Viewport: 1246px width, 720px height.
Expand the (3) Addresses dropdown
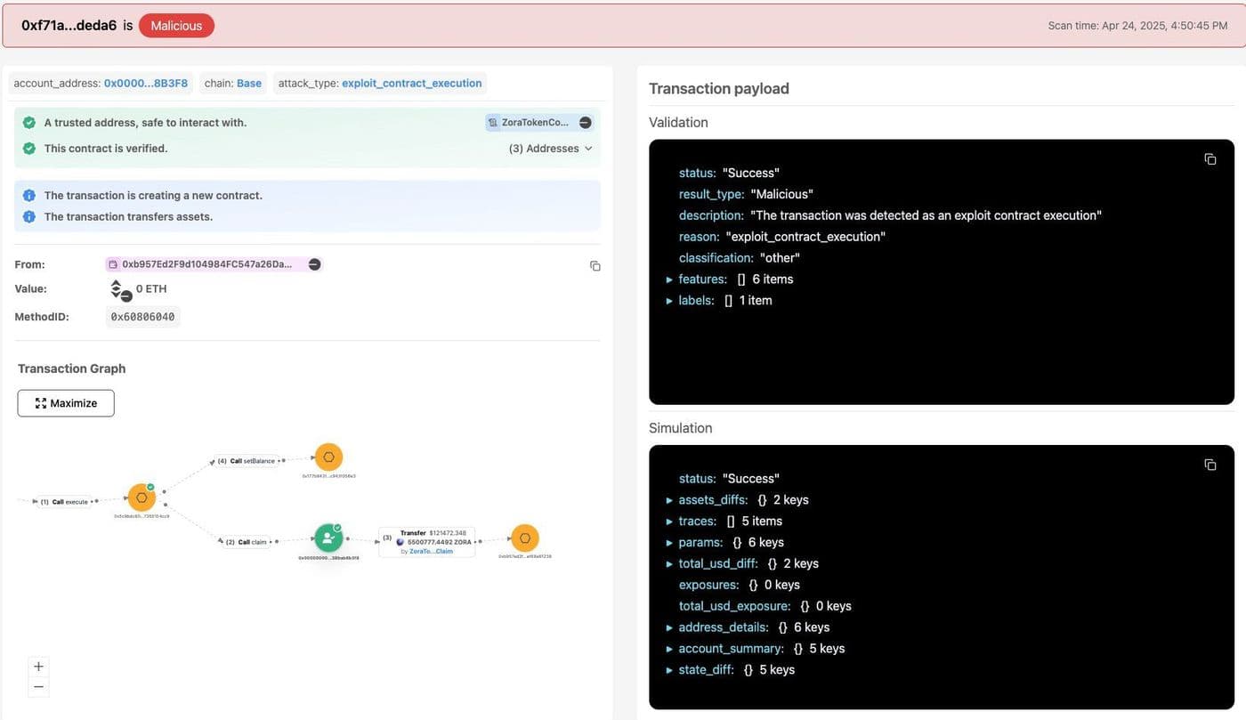550,149
